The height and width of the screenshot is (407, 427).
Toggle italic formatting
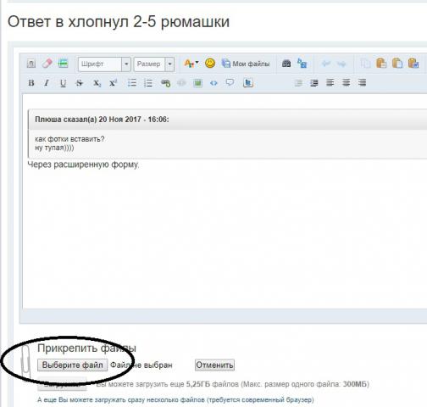click(47, 83)
